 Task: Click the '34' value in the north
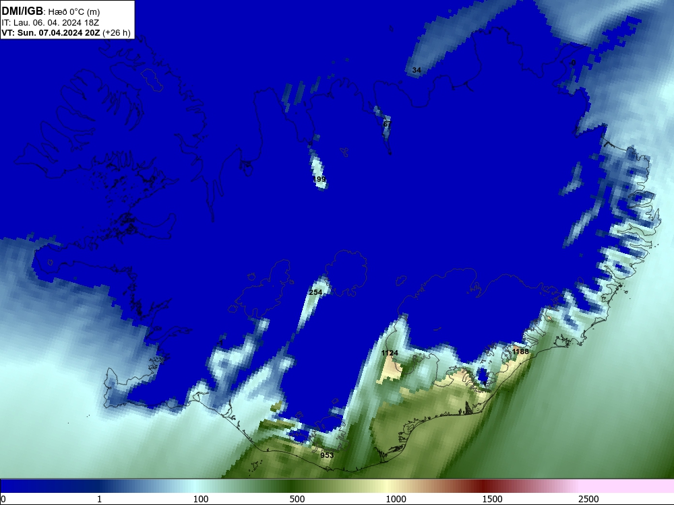point(417,70)
